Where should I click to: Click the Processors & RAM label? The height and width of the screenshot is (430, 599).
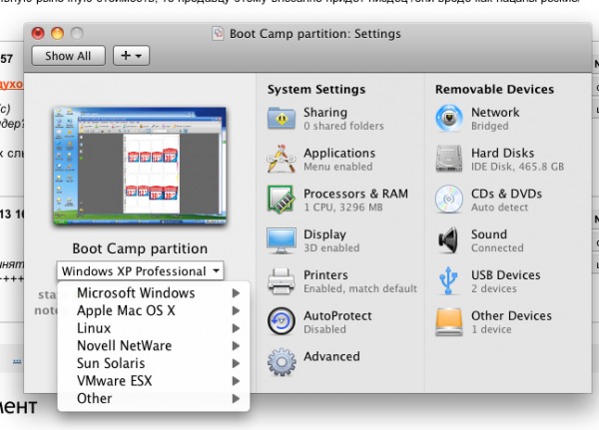pyautogui.click(x=355, y=194)
